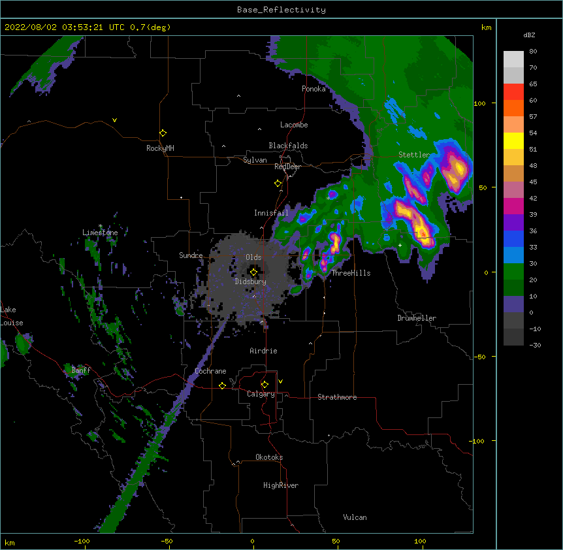The width and height of the screenshot is (563, 550).
Task: Click the asterisk marker above Limestone
Action: pos(100,226)
